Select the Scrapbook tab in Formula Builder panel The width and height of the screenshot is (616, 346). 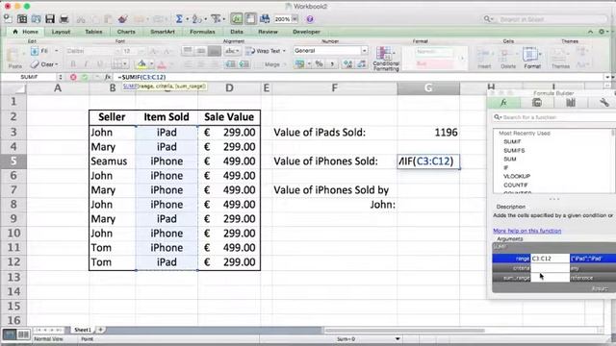tap(537, 103)
